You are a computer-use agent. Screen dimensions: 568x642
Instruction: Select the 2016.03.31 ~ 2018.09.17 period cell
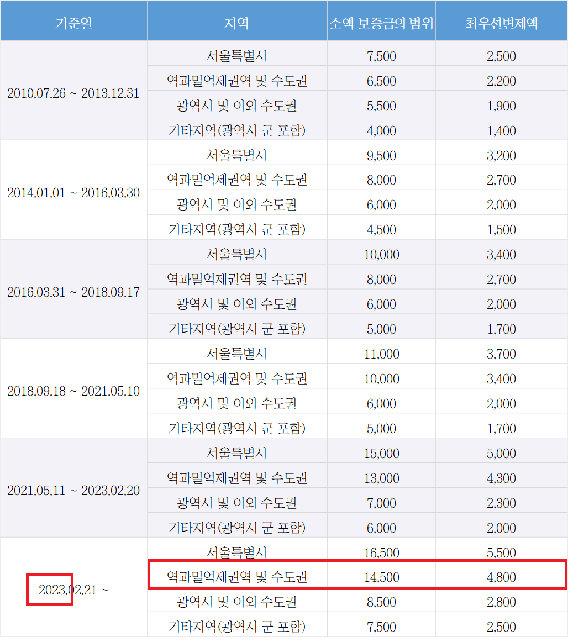pos(73,292)
